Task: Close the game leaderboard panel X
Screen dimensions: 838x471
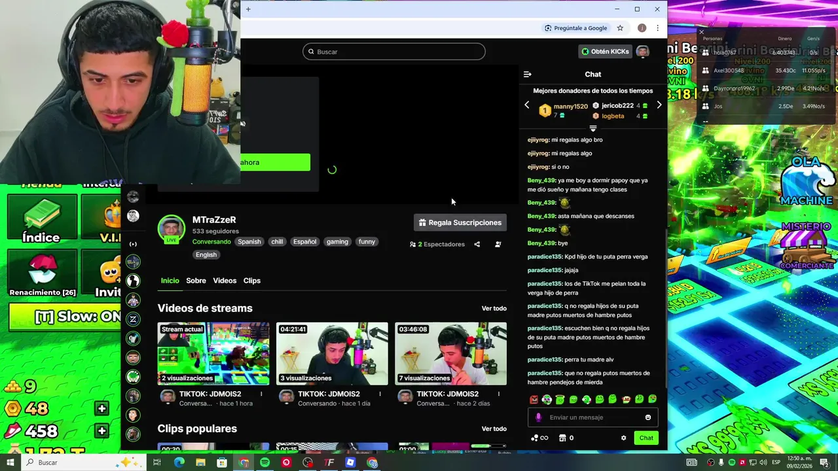Action: (701, 32)
